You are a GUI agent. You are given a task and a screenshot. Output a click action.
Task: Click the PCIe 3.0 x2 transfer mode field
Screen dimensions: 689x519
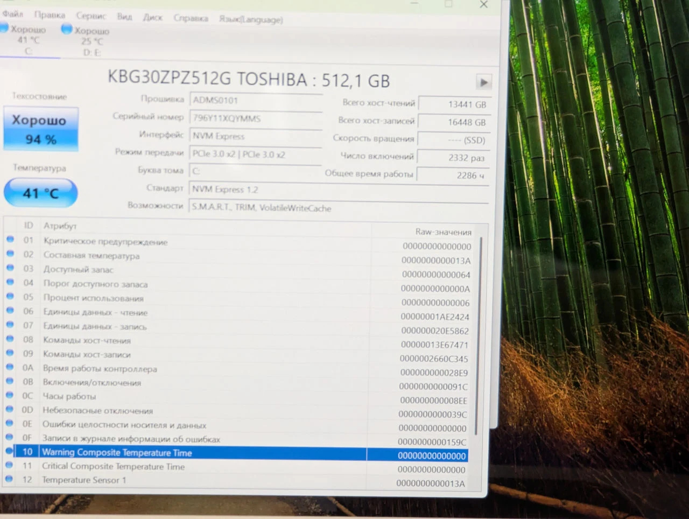tap(256, 155)
